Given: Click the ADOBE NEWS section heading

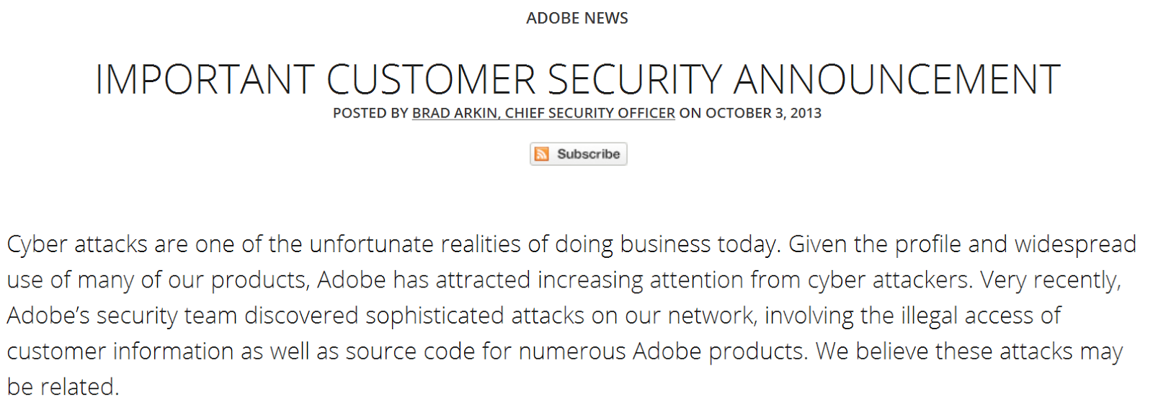Looking at the screenshot, I should coord(577,18).
